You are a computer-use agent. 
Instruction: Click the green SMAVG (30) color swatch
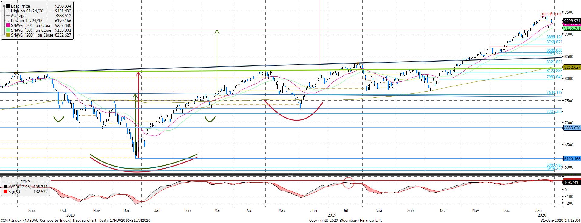coord(8,30)
